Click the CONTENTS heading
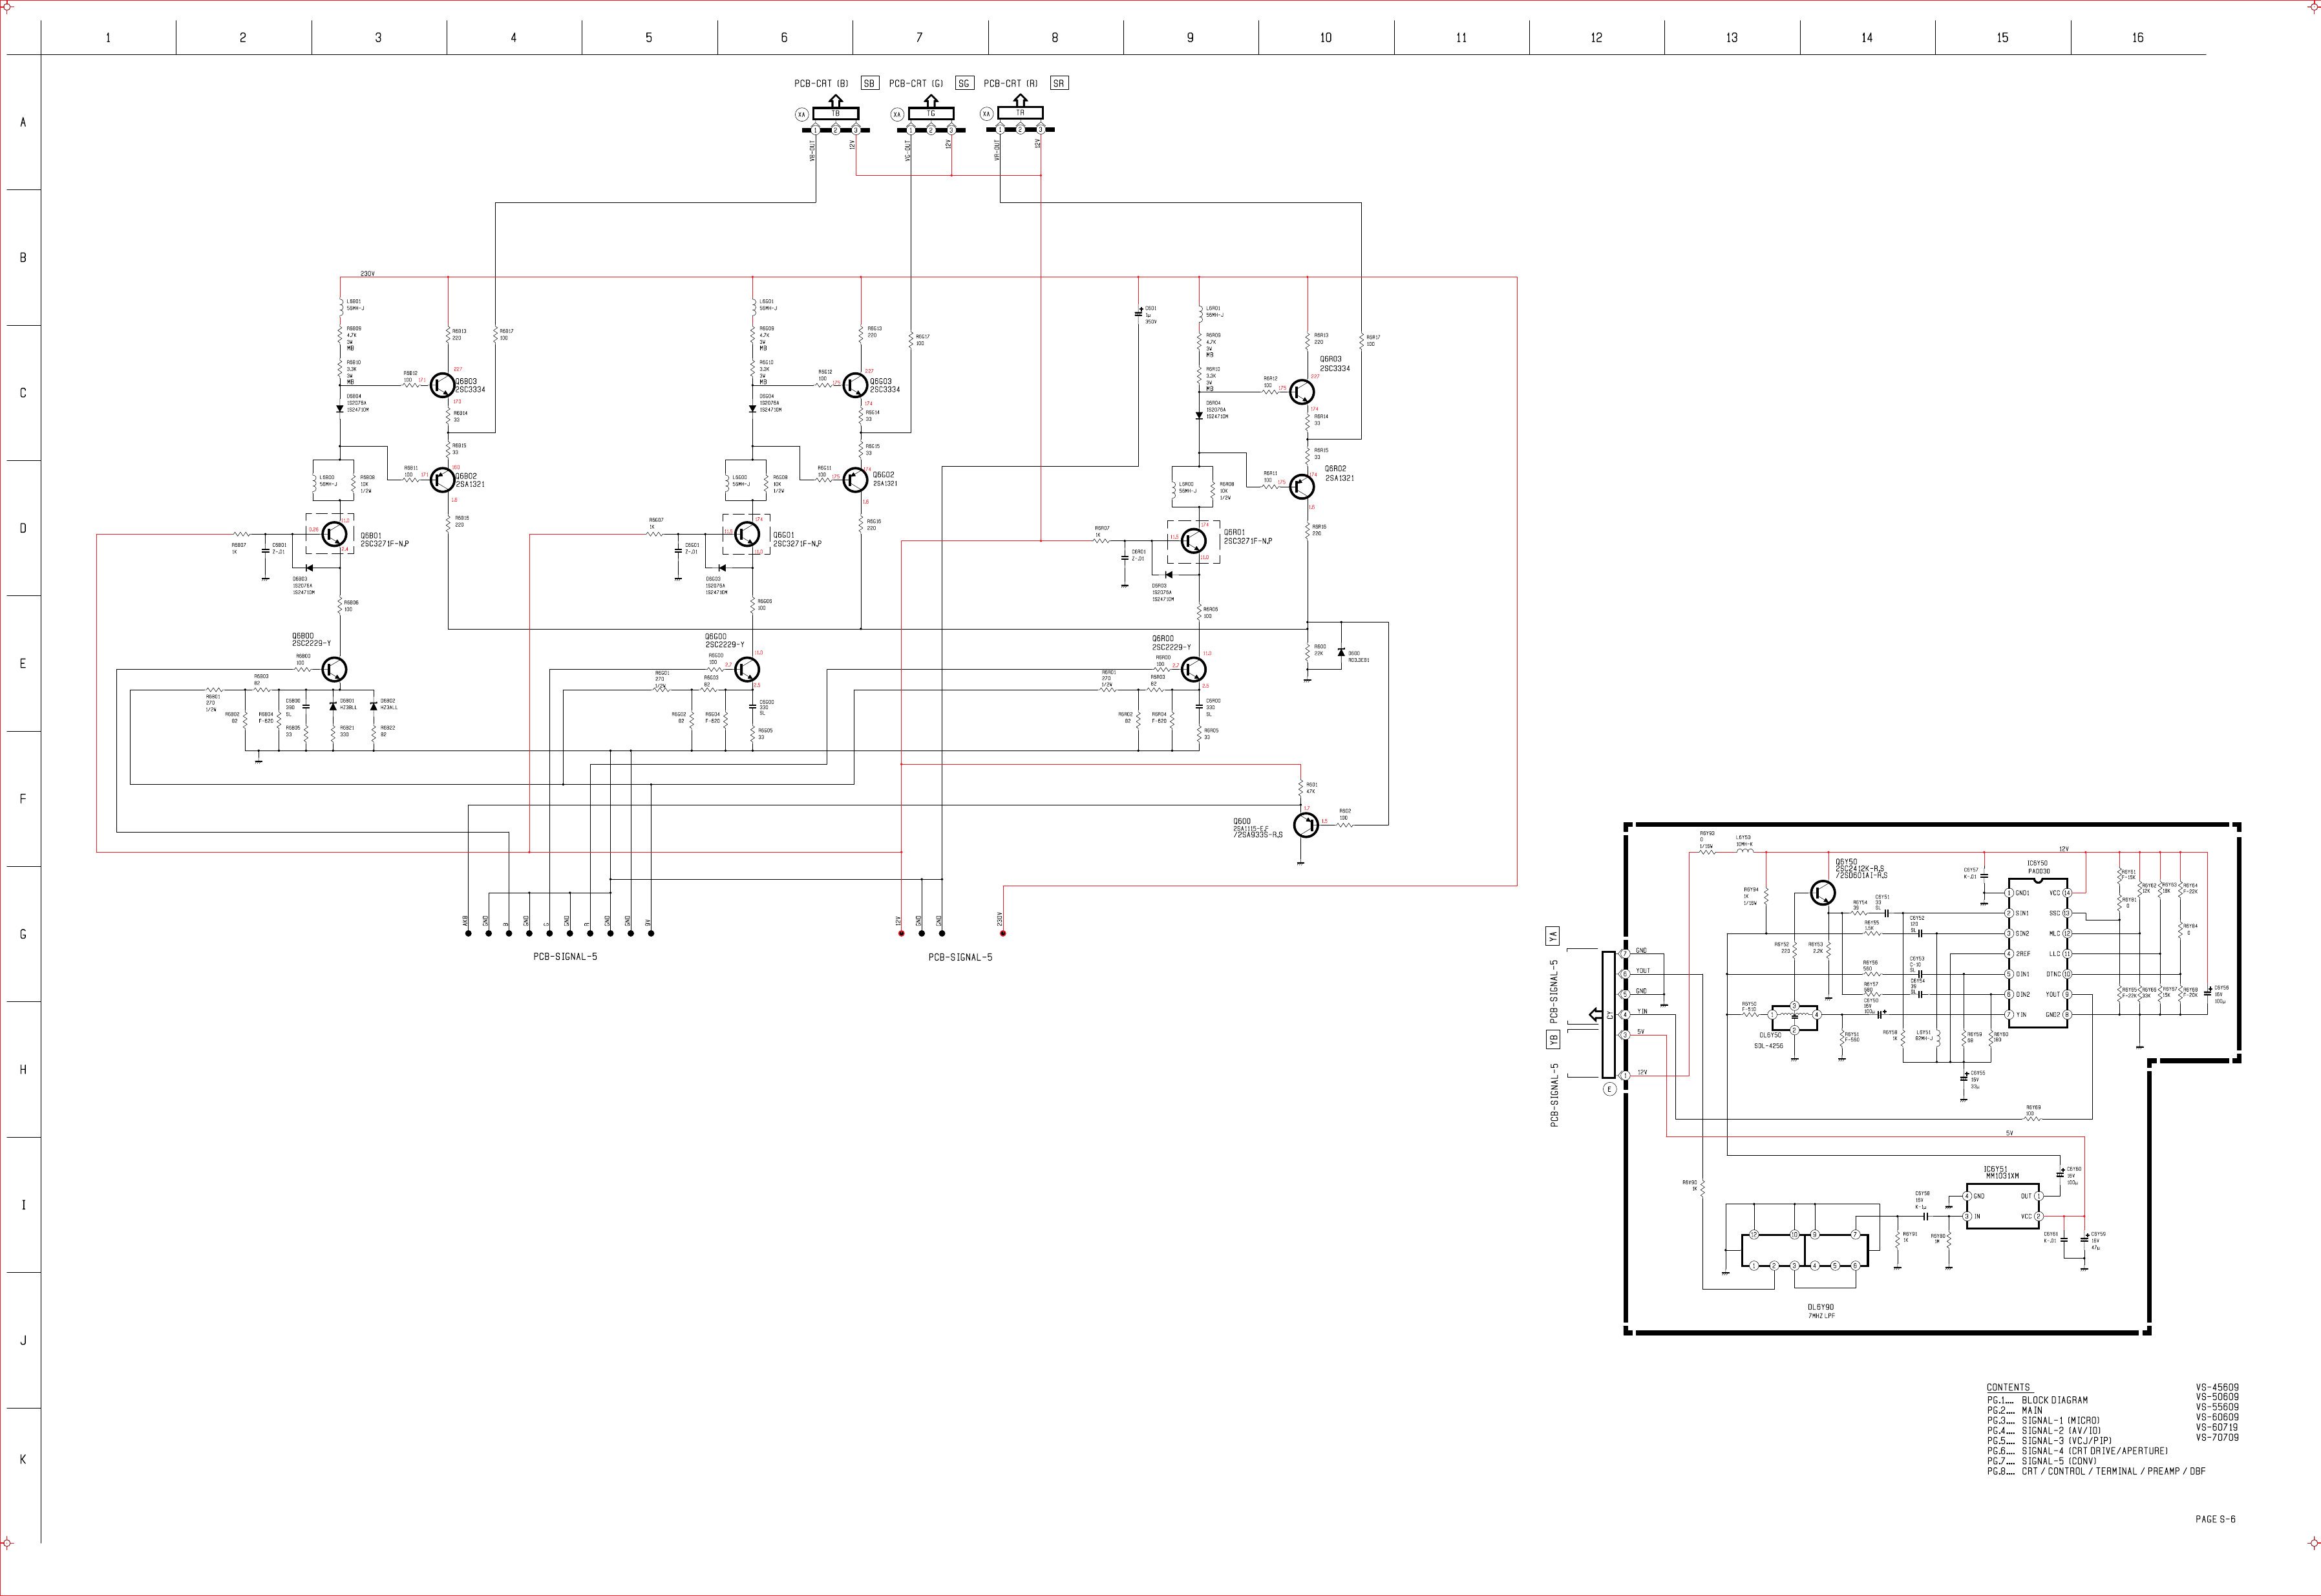Viewport: 2321px width, 1596px height. pos(2008,1387)
